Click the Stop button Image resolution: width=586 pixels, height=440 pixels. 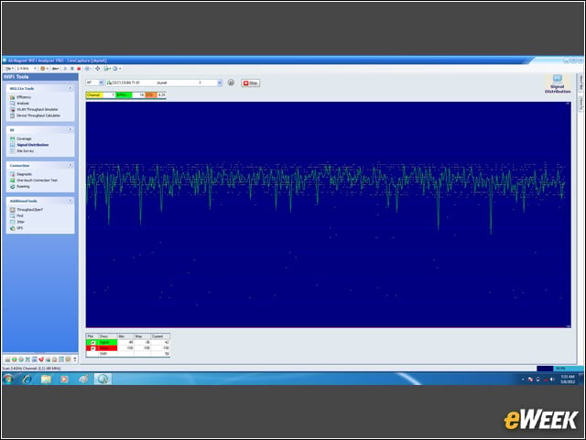(x=250, y=83)
